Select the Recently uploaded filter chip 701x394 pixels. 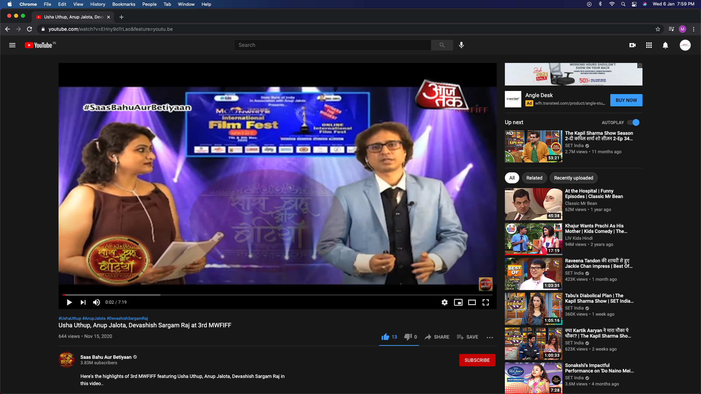(574, 178)
